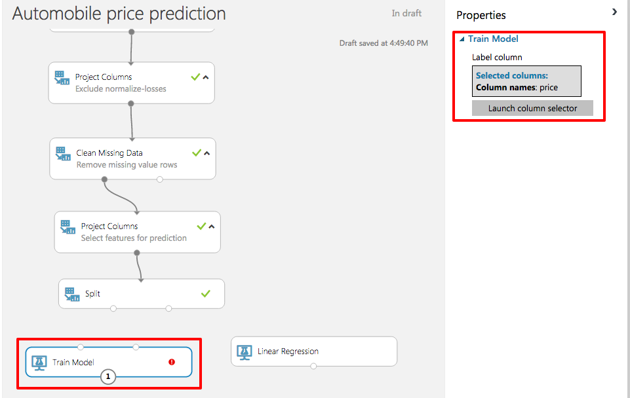This screenshot has width=630, height=398.
Task: Click the green checkmark on Split module
Action: coord(206,294)
